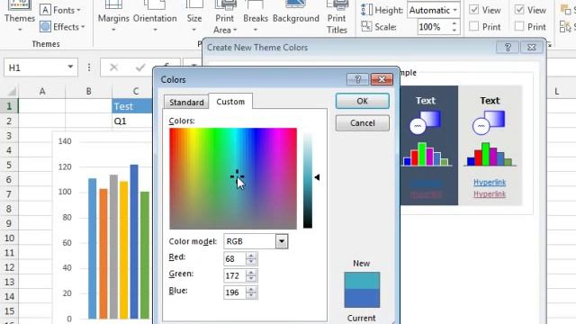Viewport: 576px width, 324px height.
Task: Toggle the Headings View checkbox
Action: [x=519, y=10]
